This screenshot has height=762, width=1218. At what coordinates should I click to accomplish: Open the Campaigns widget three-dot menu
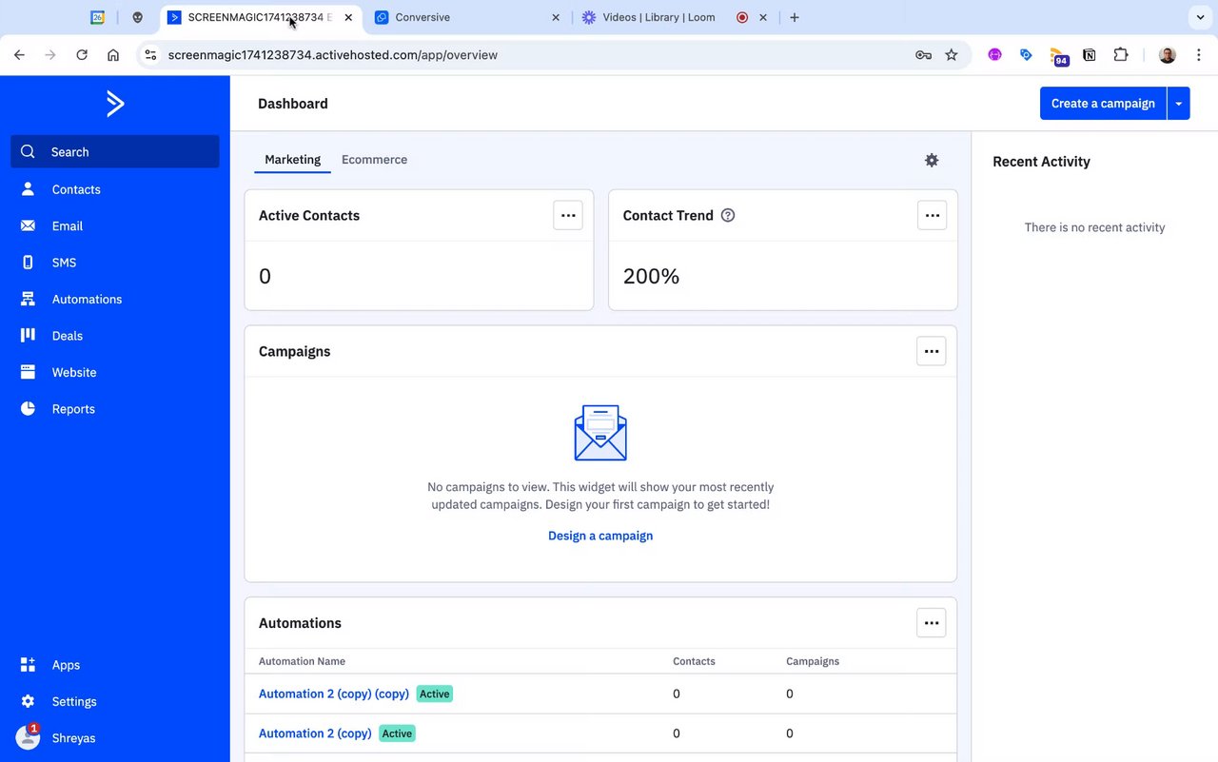coord(932,351)
